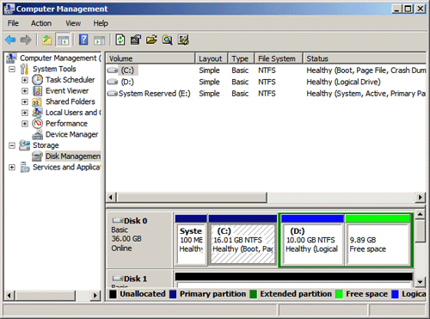This screenshot has height=319, width=430.
Task: Select System Tools in the tree
Action: (x=54, y=69)
